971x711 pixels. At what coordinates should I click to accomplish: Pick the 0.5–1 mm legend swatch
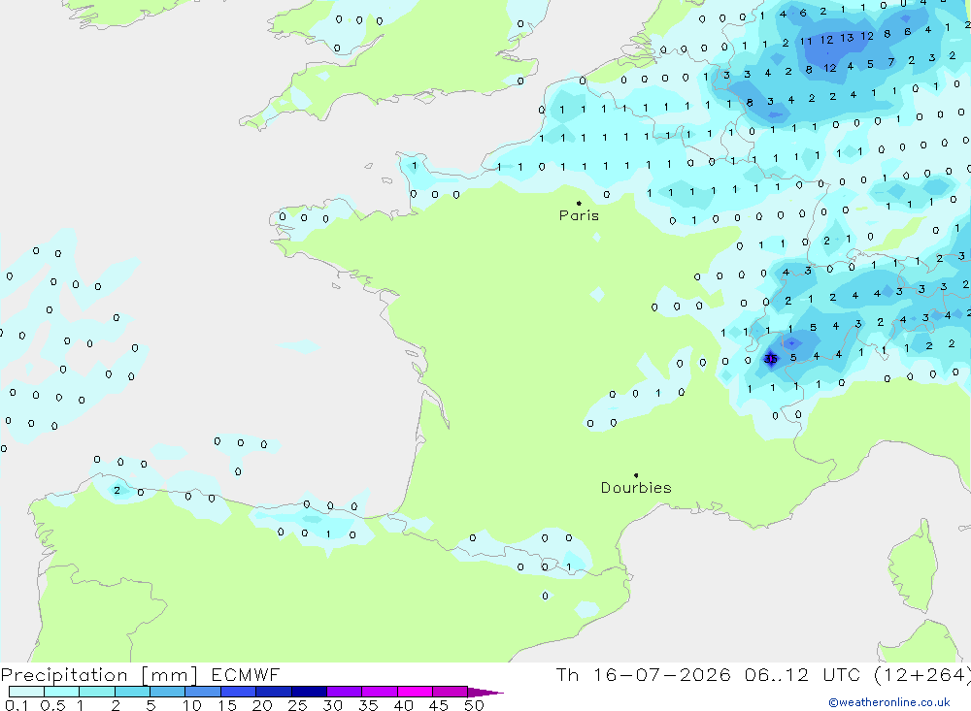[x=61, y=692]
